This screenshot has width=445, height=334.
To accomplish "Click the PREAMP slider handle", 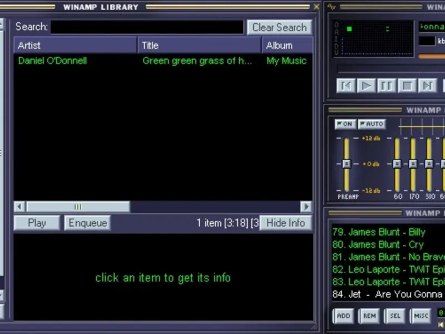I will pos(347,164).
